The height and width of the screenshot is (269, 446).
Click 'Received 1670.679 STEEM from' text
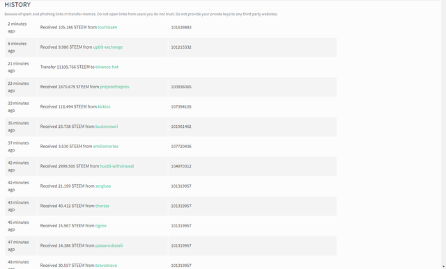70,87
